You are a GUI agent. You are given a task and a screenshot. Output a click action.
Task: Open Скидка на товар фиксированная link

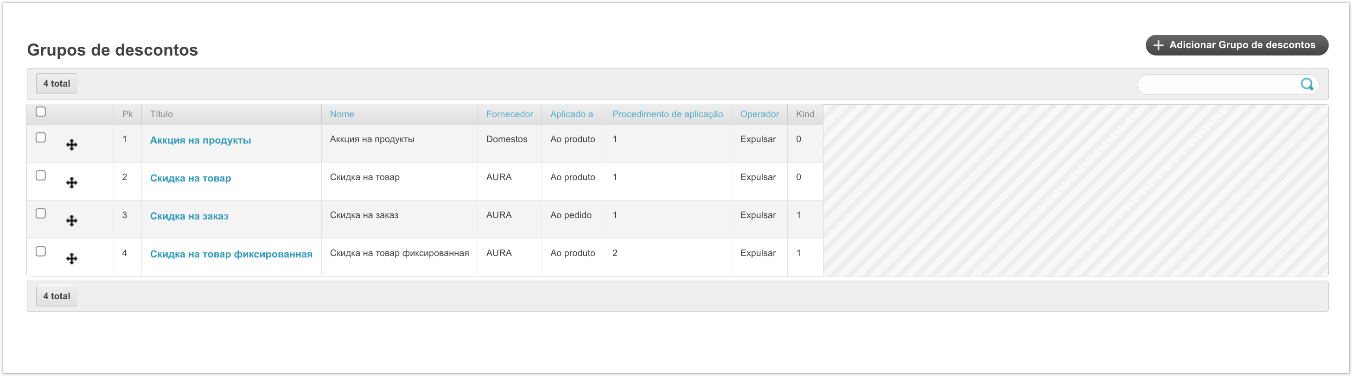(231, 254)
